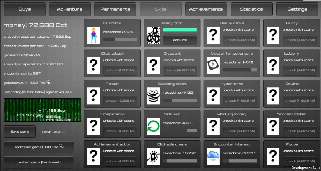
Task: Click the Next Save: 2 label
Action: pyautogui.click(x=53, y=132)
